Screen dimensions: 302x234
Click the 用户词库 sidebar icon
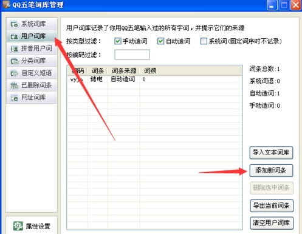pyautogui.click(x=15, y=36)
